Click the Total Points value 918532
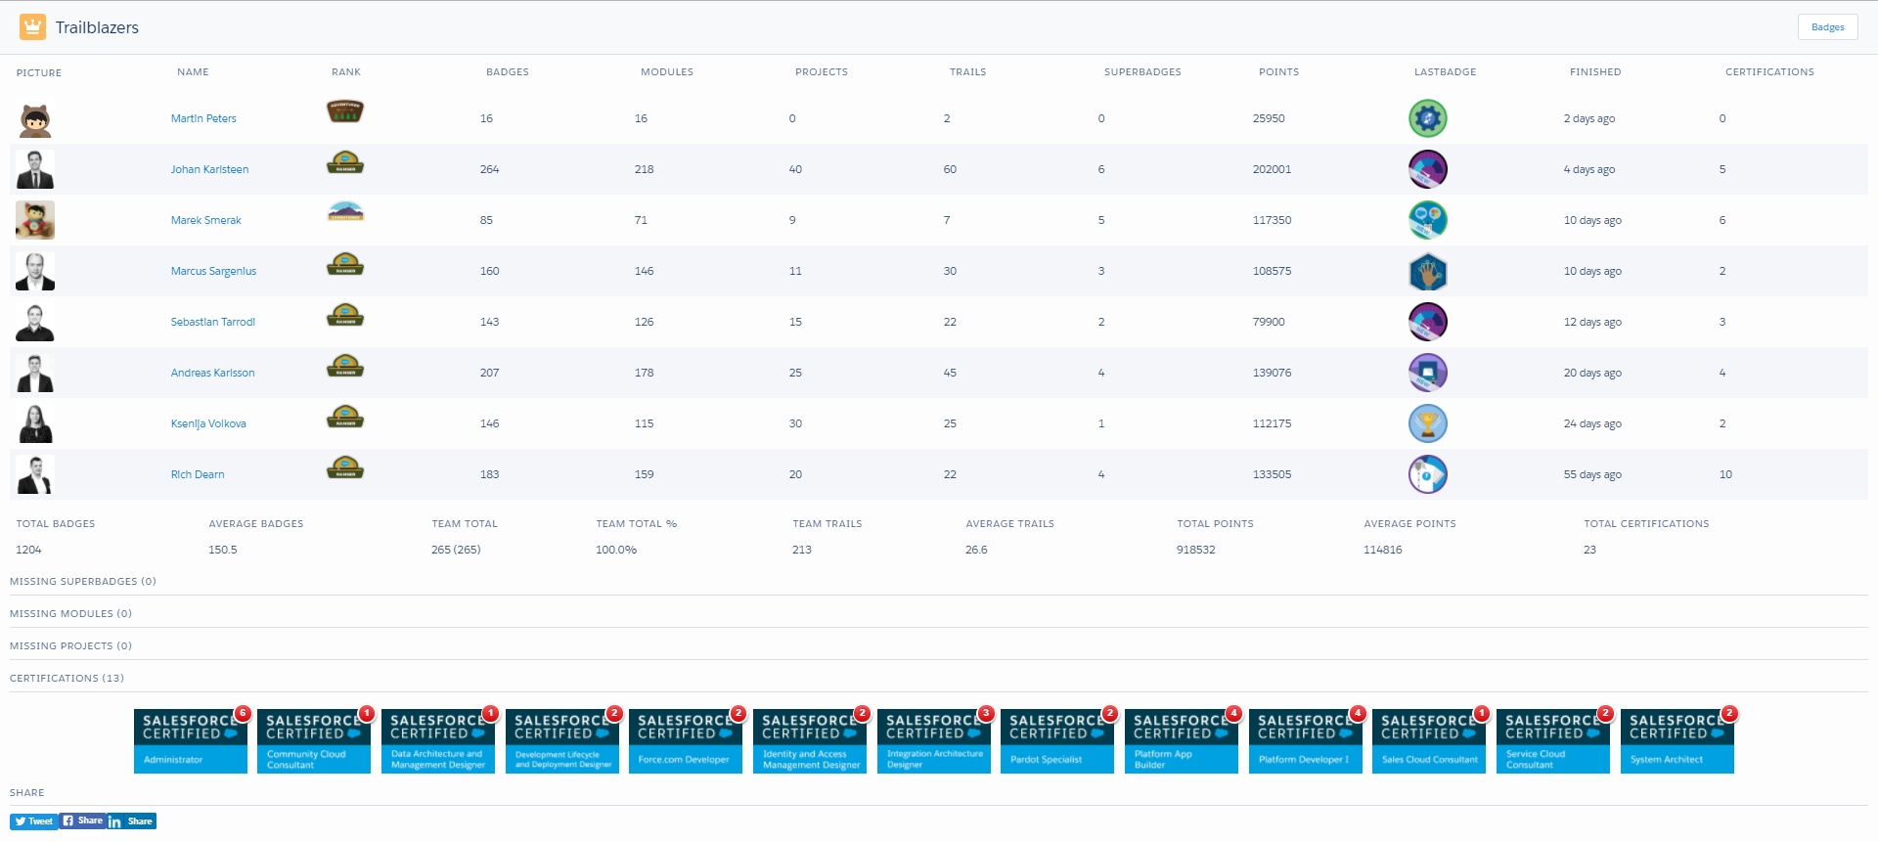The width and height of the screenshot is (1878, 842). [1195, 550]
